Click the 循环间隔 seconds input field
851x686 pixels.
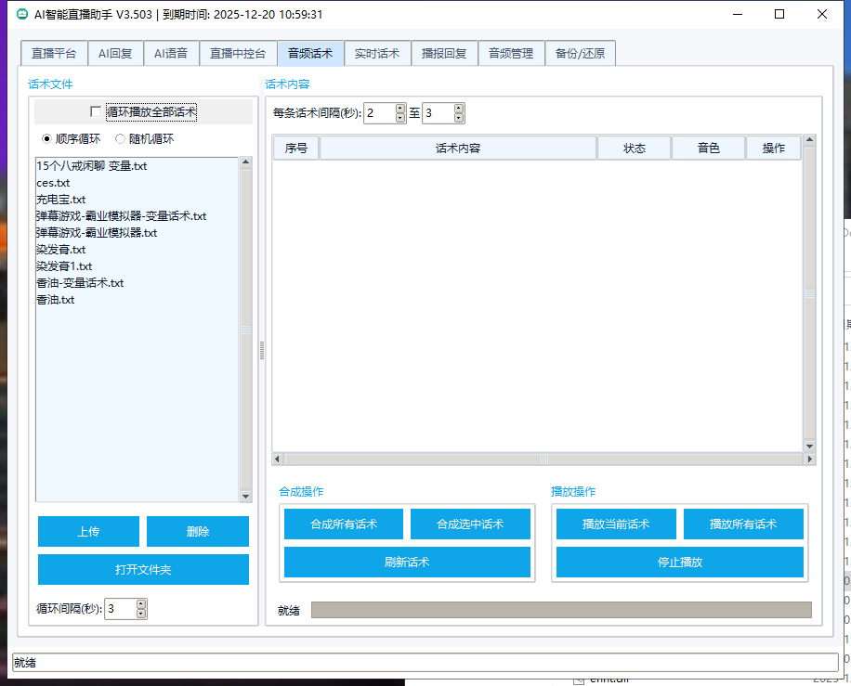120,609
